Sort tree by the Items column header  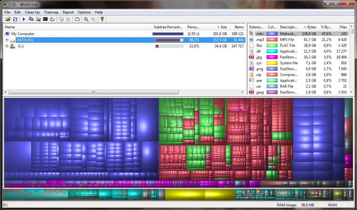(237, 27)
